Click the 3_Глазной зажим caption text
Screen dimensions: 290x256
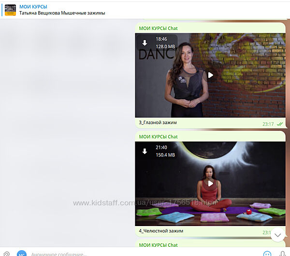pos(158,123)
